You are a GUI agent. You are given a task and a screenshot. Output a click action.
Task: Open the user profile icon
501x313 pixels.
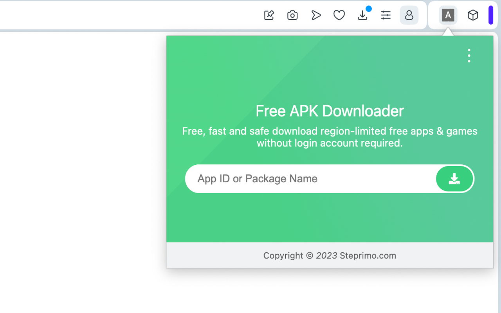pyautogui.click(x=409, y=15)
